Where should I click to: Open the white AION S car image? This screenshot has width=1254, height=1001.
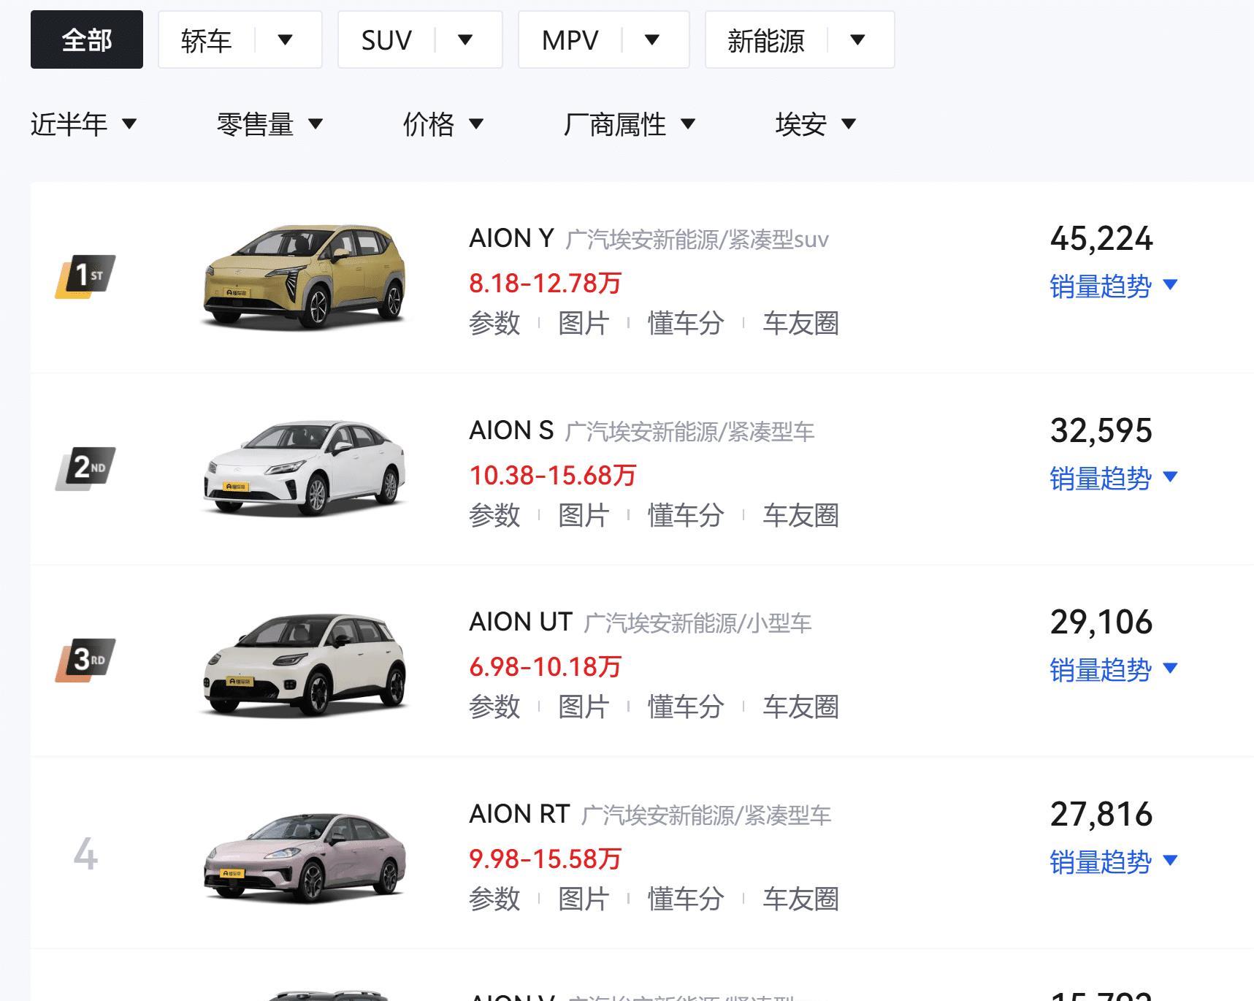(304, 468)
